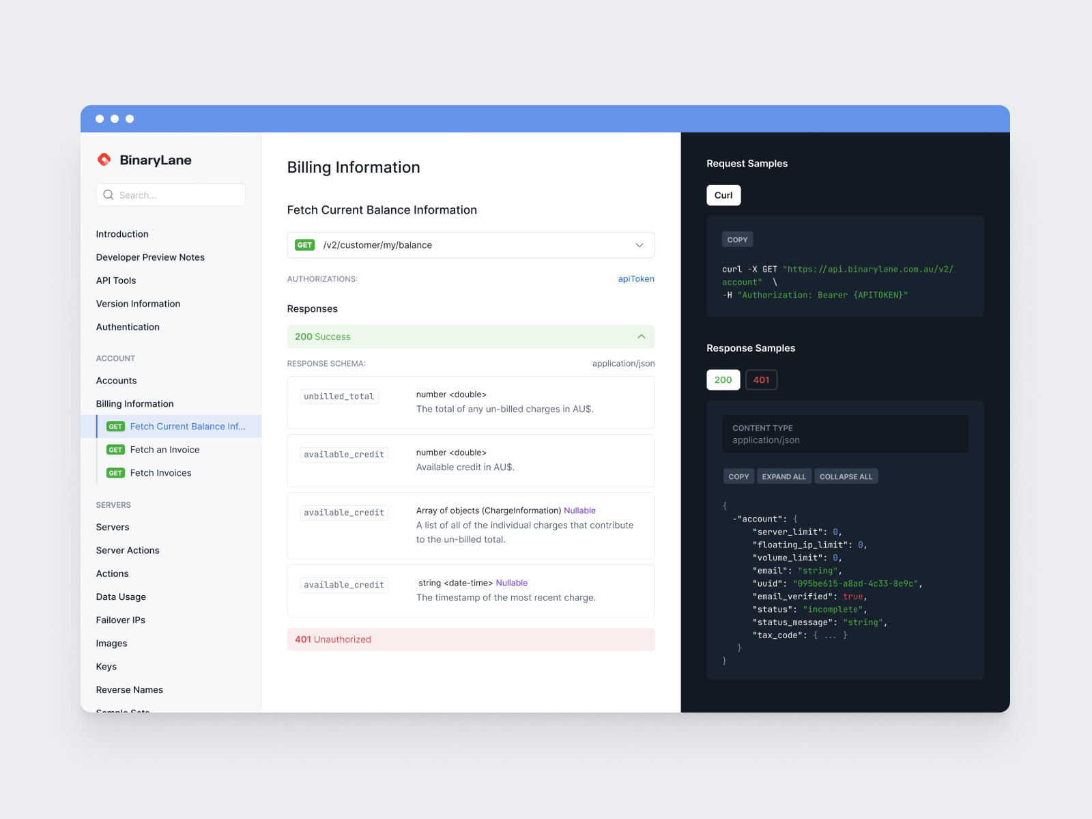
Task: Click the EXPAND ALL button
Action: (x=784, y=476)
